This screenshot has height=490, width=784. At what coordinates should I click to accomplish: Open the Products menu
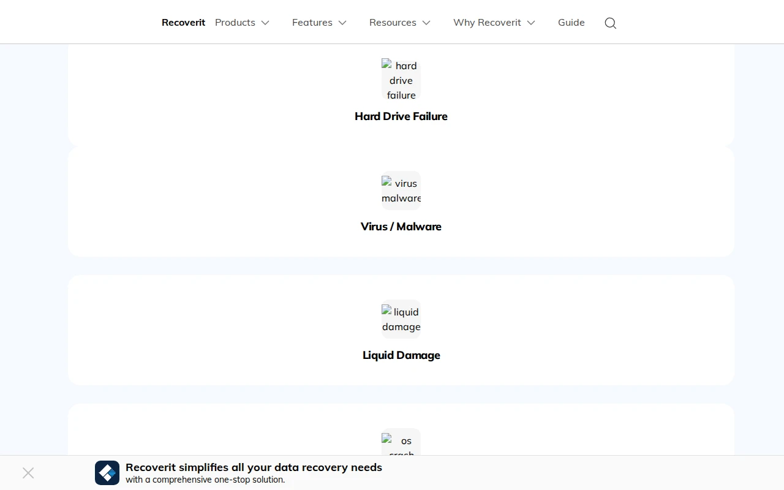click(235, 23)
